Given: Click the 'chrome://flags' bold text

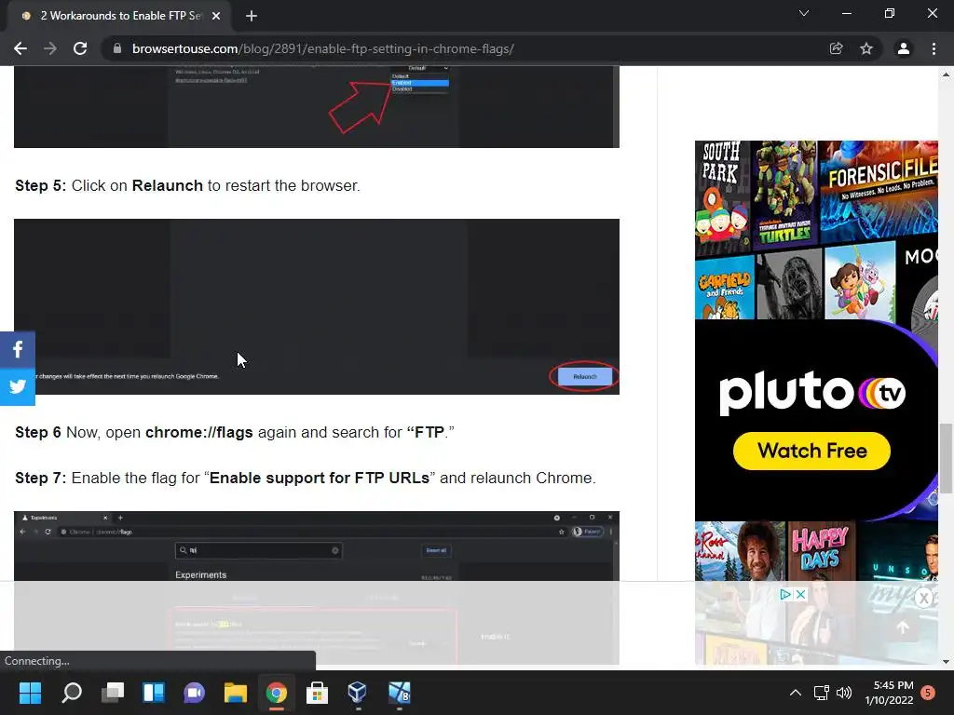Looking at the screenshot, I should click(x=199, y=432).
